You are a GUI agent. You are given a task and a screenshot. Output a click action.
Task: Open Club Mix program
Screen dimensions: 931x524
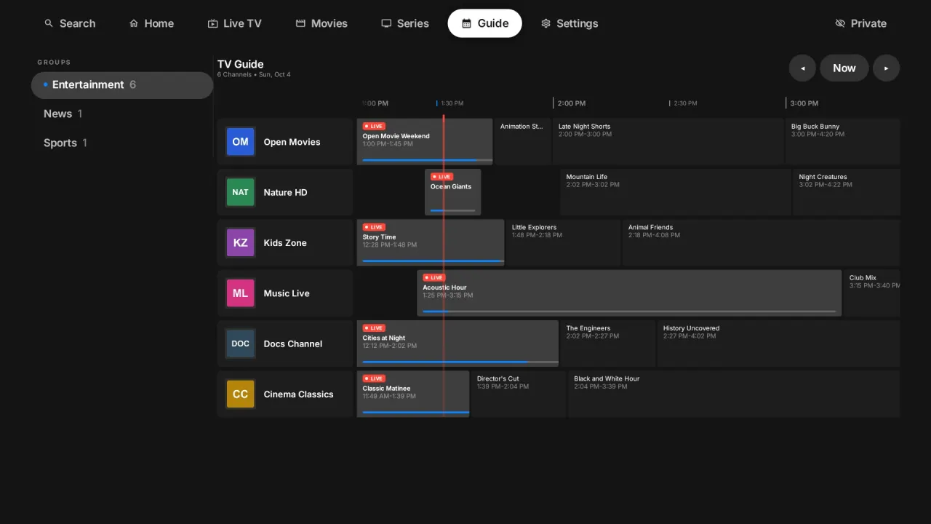click(x=872, y=293)
